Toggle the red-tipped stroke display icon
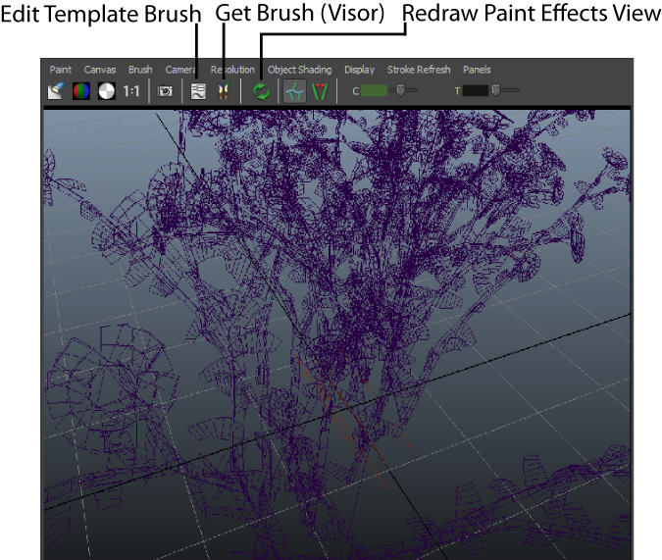Viewport: 662px width, 560px height. pyautogui.click(x=320, y=91)
